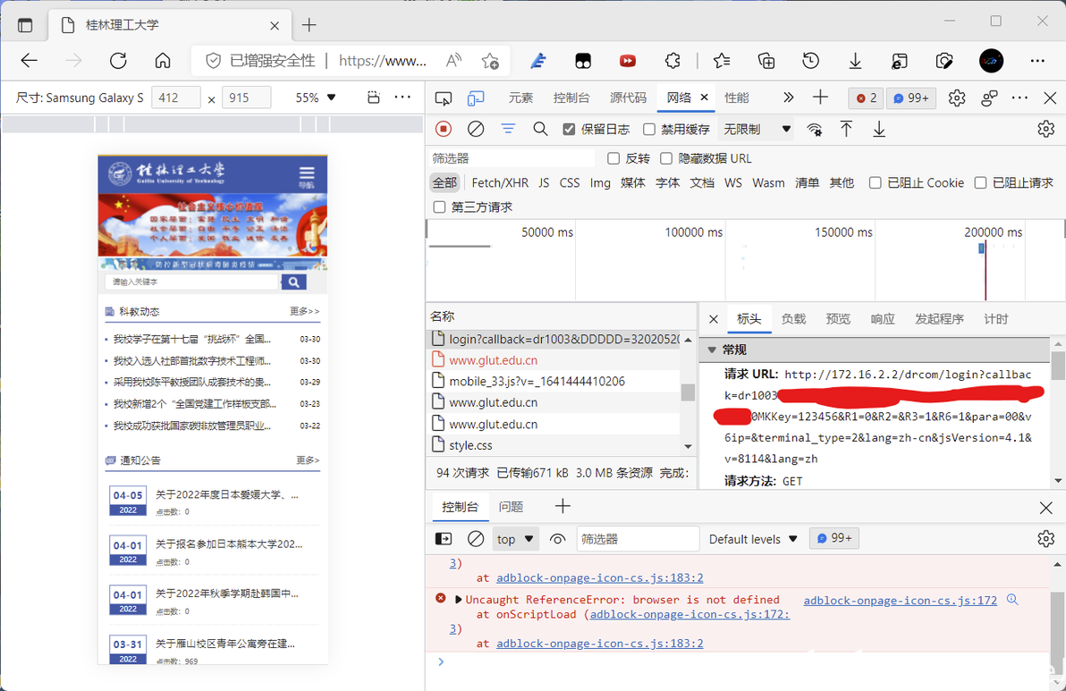Screen dimensions: 1066x691
Task: Select style.css request row
Action: point(554,445)
